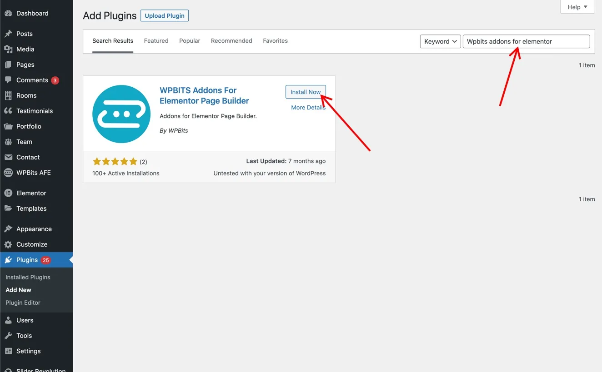602x372 pixels.
Task: Click the Comments speech bubble icon
Action: 8,80
